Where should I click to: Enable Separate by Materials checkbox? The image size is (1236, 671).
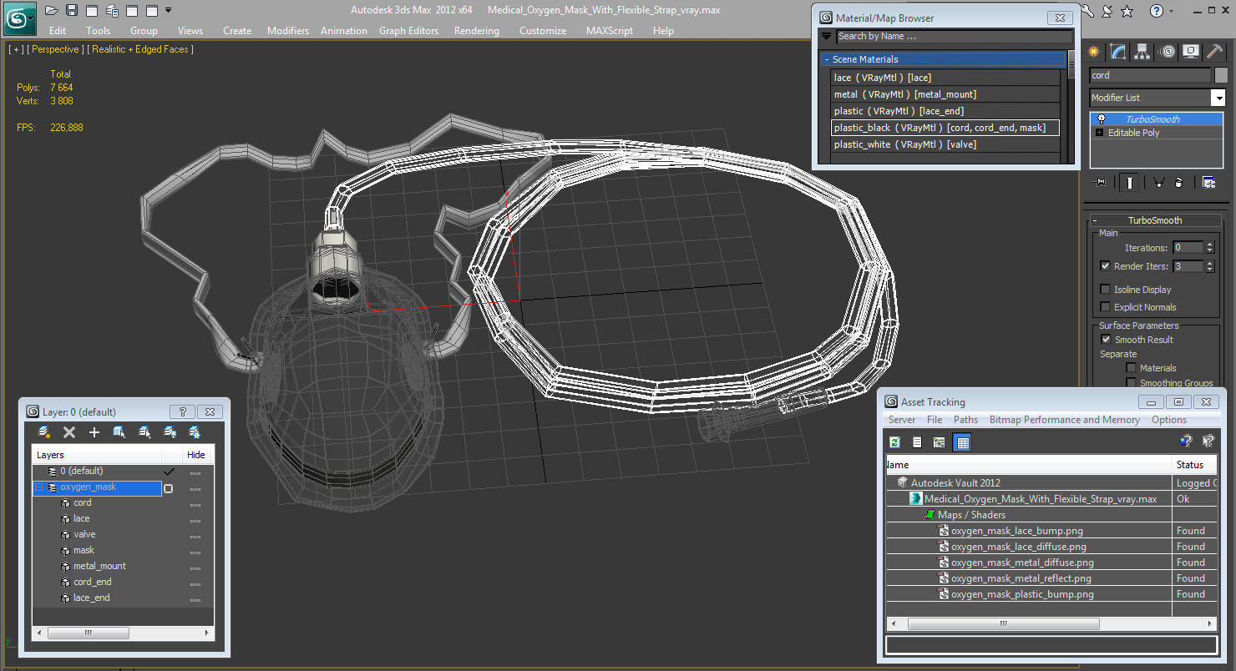[x=1132, y=368]
